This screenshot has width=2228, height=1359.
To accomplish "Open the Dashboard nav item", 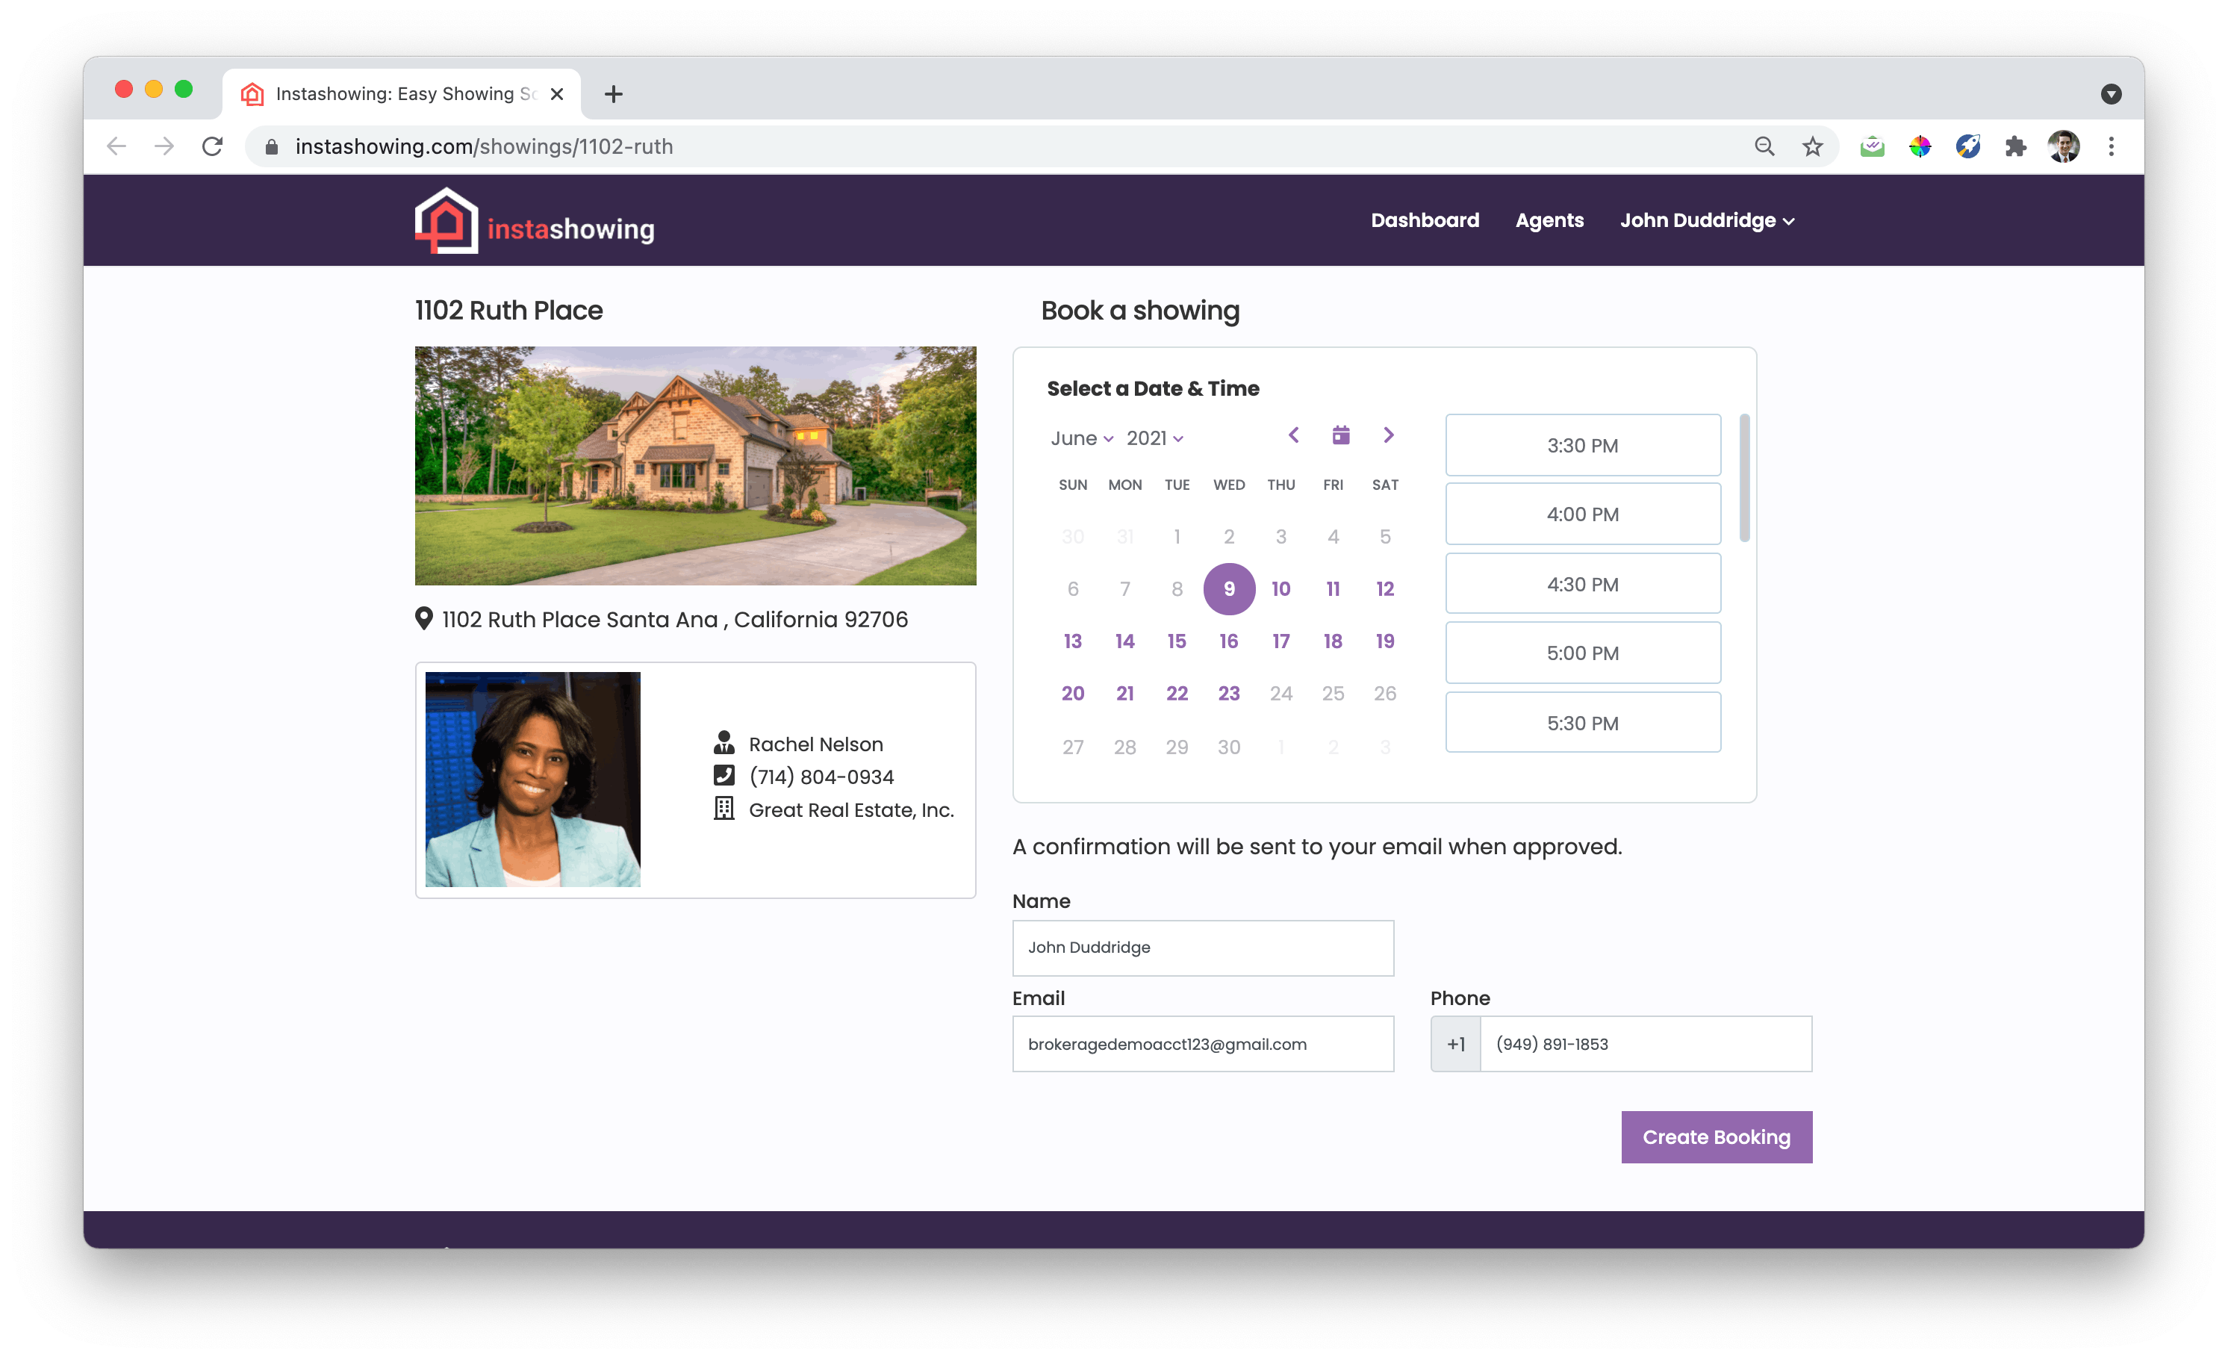I will (1424, 220).
